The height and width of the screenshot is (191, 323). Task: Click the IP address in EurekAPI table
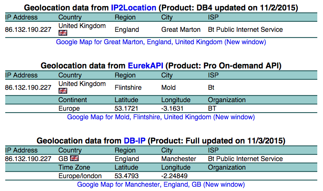click(28, 87)
